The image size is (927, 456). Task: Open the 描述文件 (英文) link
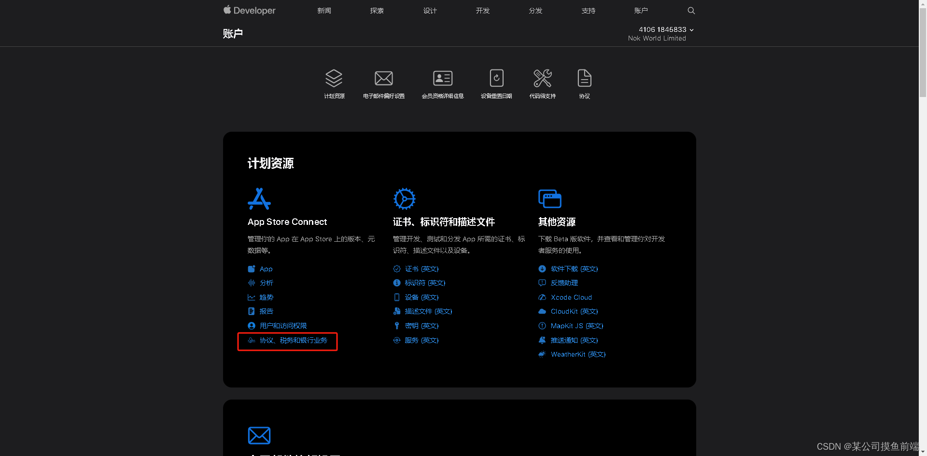point(429,311)
